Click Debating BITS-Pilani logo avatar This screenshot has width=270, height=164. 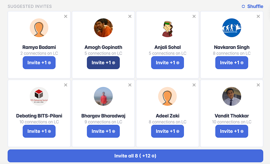coord(39,96)
